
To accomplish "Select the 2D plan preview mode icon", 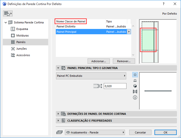I will (x=135, y=75).
